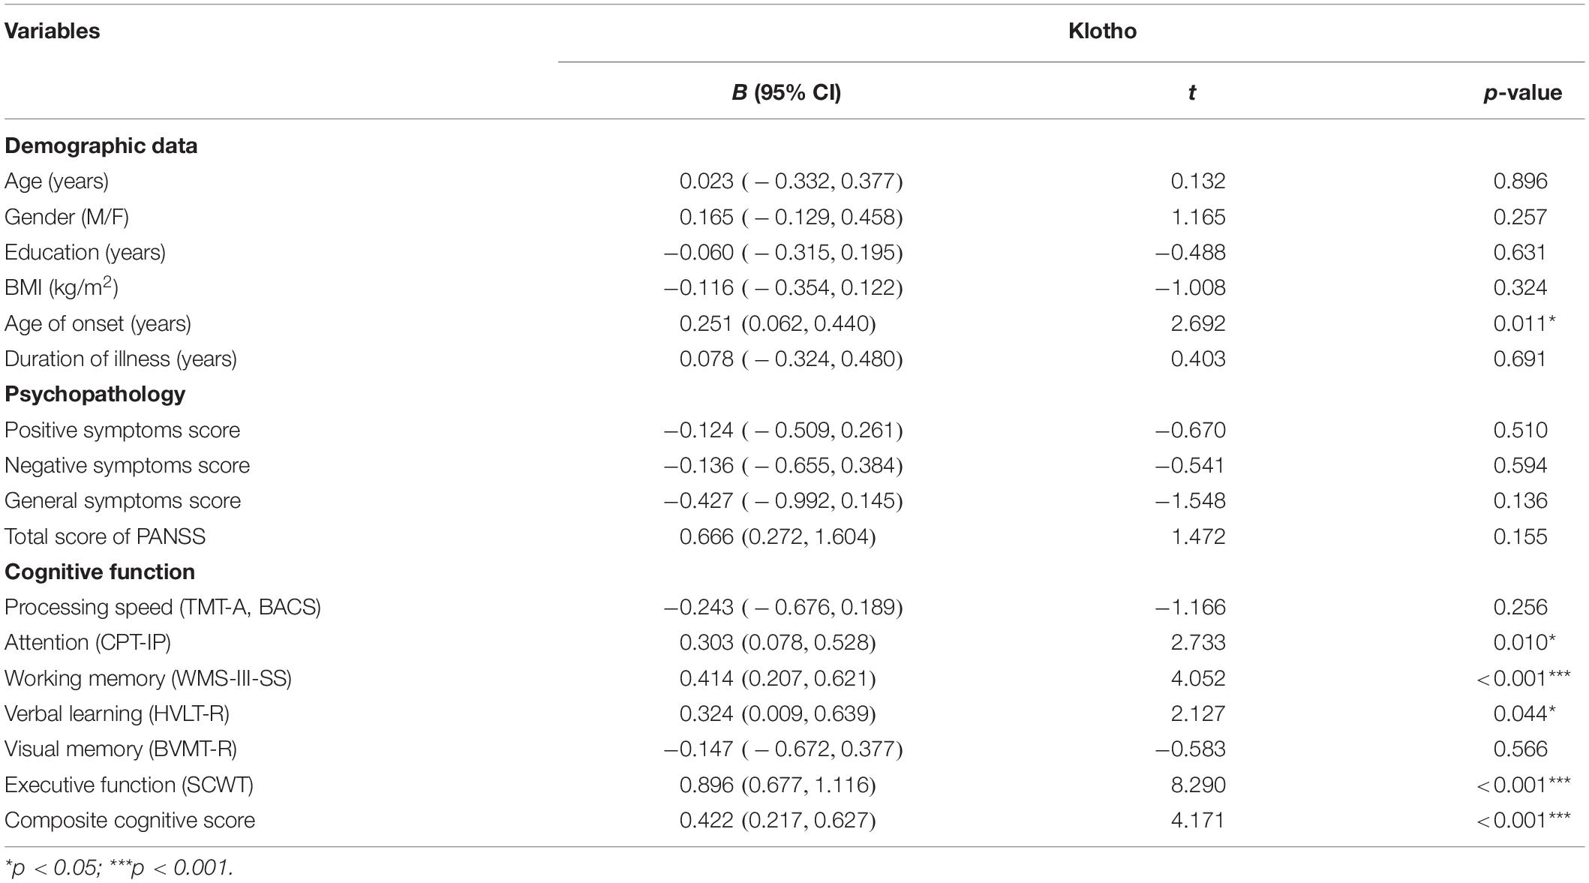Select the Verbal learning (HVLT-R) label

pos(117,713)
